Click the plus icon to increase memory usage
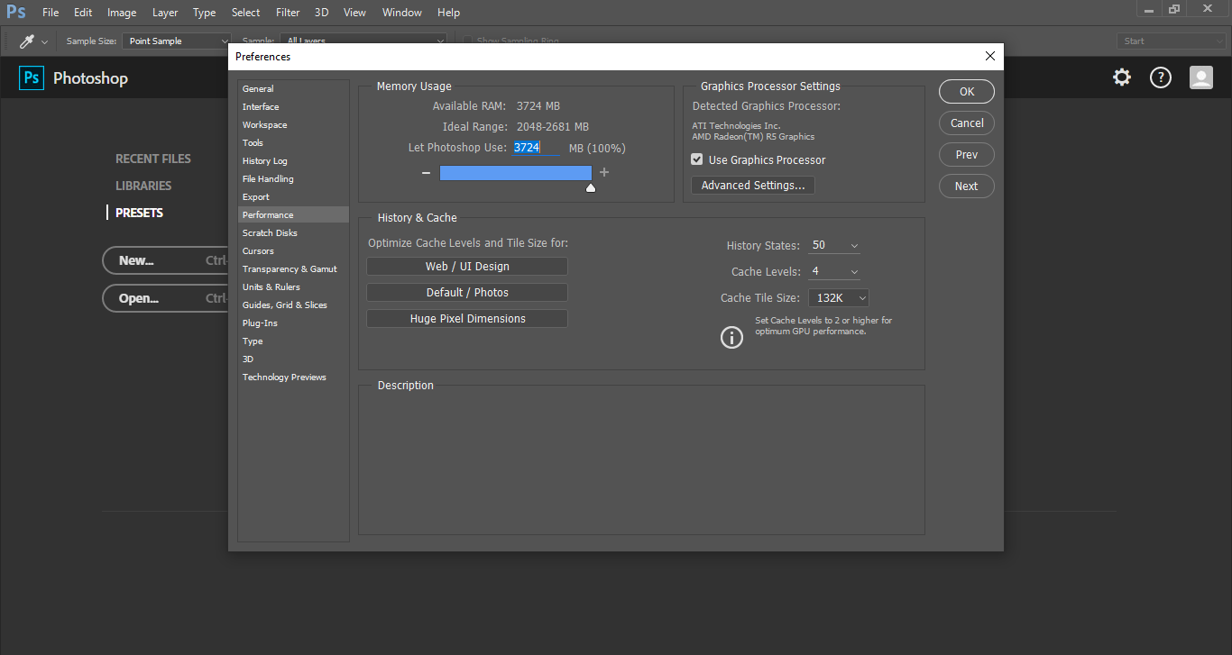 [604, 172]
